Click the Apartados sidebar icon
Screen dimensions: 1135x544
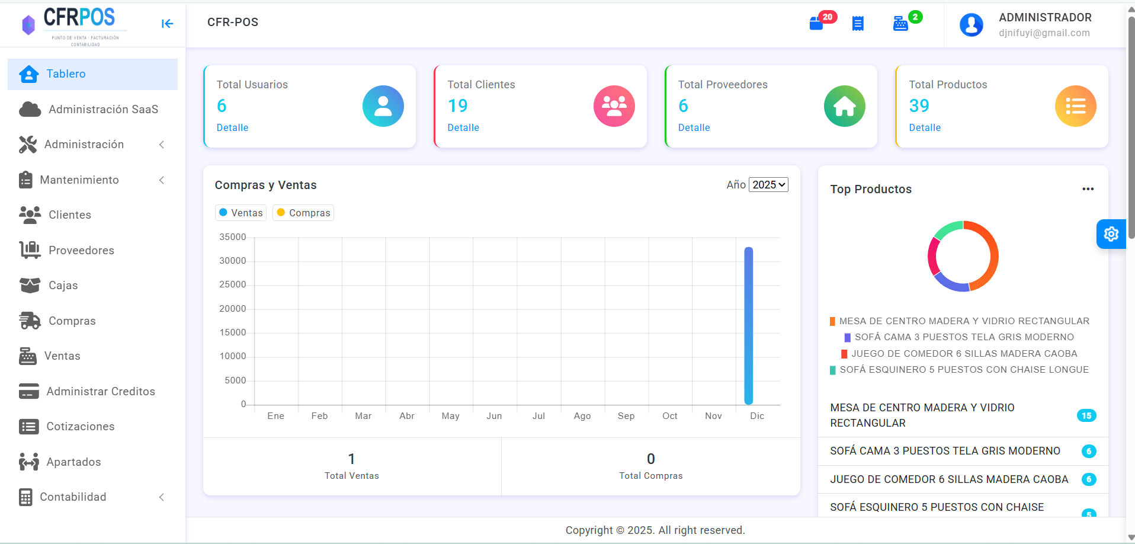[29, 462]
